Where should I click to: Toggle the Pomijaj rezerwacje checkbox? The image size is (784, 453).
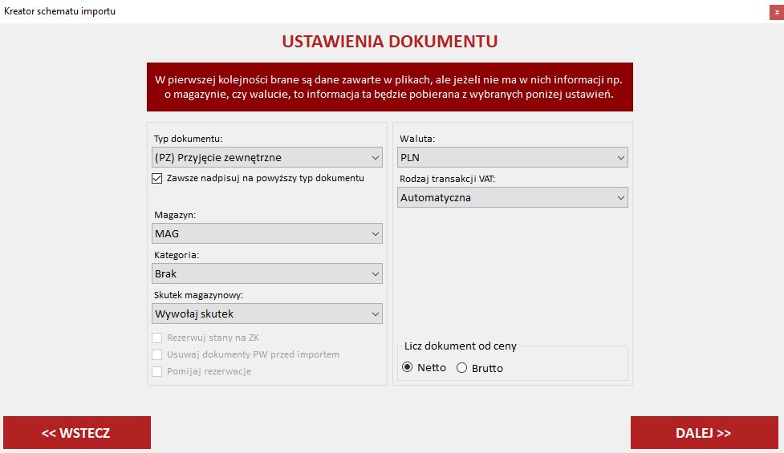157,371
